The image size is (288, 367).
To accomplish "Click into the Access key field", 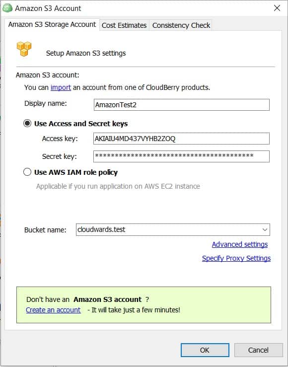I will 182,139.
